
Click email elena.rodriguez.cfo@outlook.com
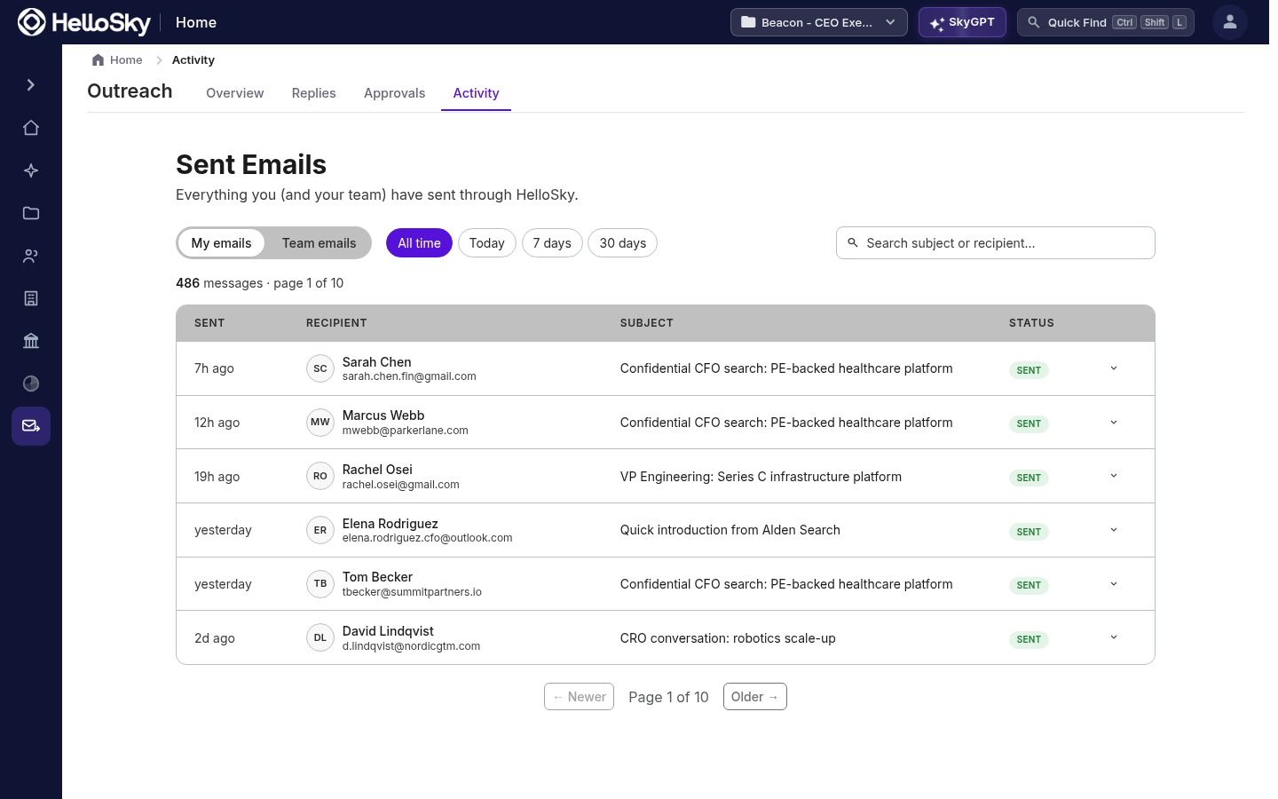tap(427, 538)
